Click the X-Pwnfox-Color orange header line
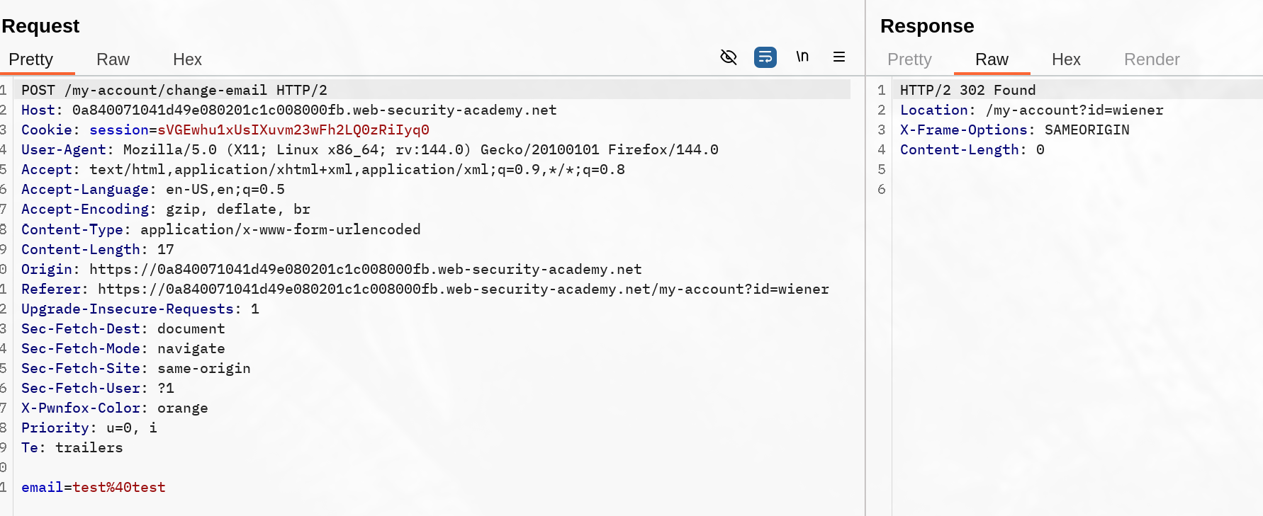 click(114, 408)
